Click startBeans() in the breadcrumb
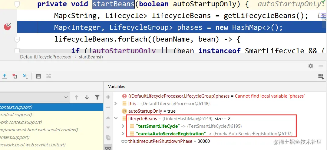This screenshot has width=327, height=150. coord(91,57)
